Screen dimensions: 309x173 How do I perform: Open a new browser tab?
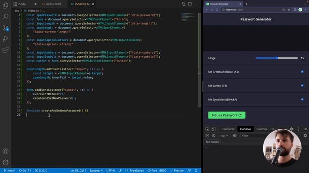click(246, 4)
